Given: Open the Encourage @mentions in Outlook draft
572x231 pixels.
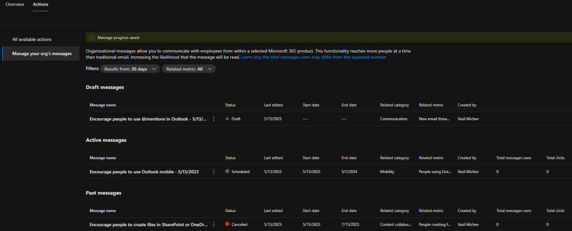Looking at the screenshot, I should pos(147,119).
